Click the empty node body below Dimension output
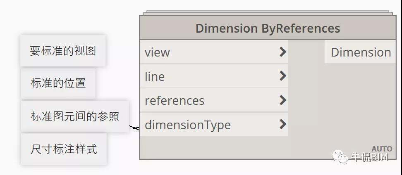The height and width of the screenshot is (175, 402). click(342, 103)
